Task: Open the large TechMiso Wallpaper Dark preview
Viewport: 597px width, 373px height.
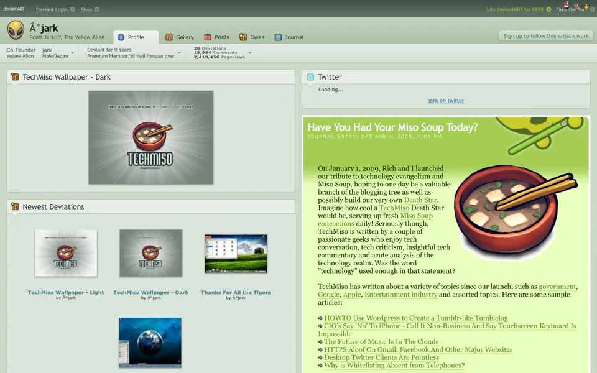Action: pos(150,137)
